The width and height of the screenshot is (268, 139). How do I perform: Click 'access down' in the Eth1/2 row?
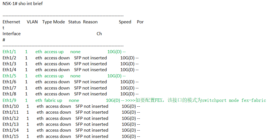click(57, 58)
